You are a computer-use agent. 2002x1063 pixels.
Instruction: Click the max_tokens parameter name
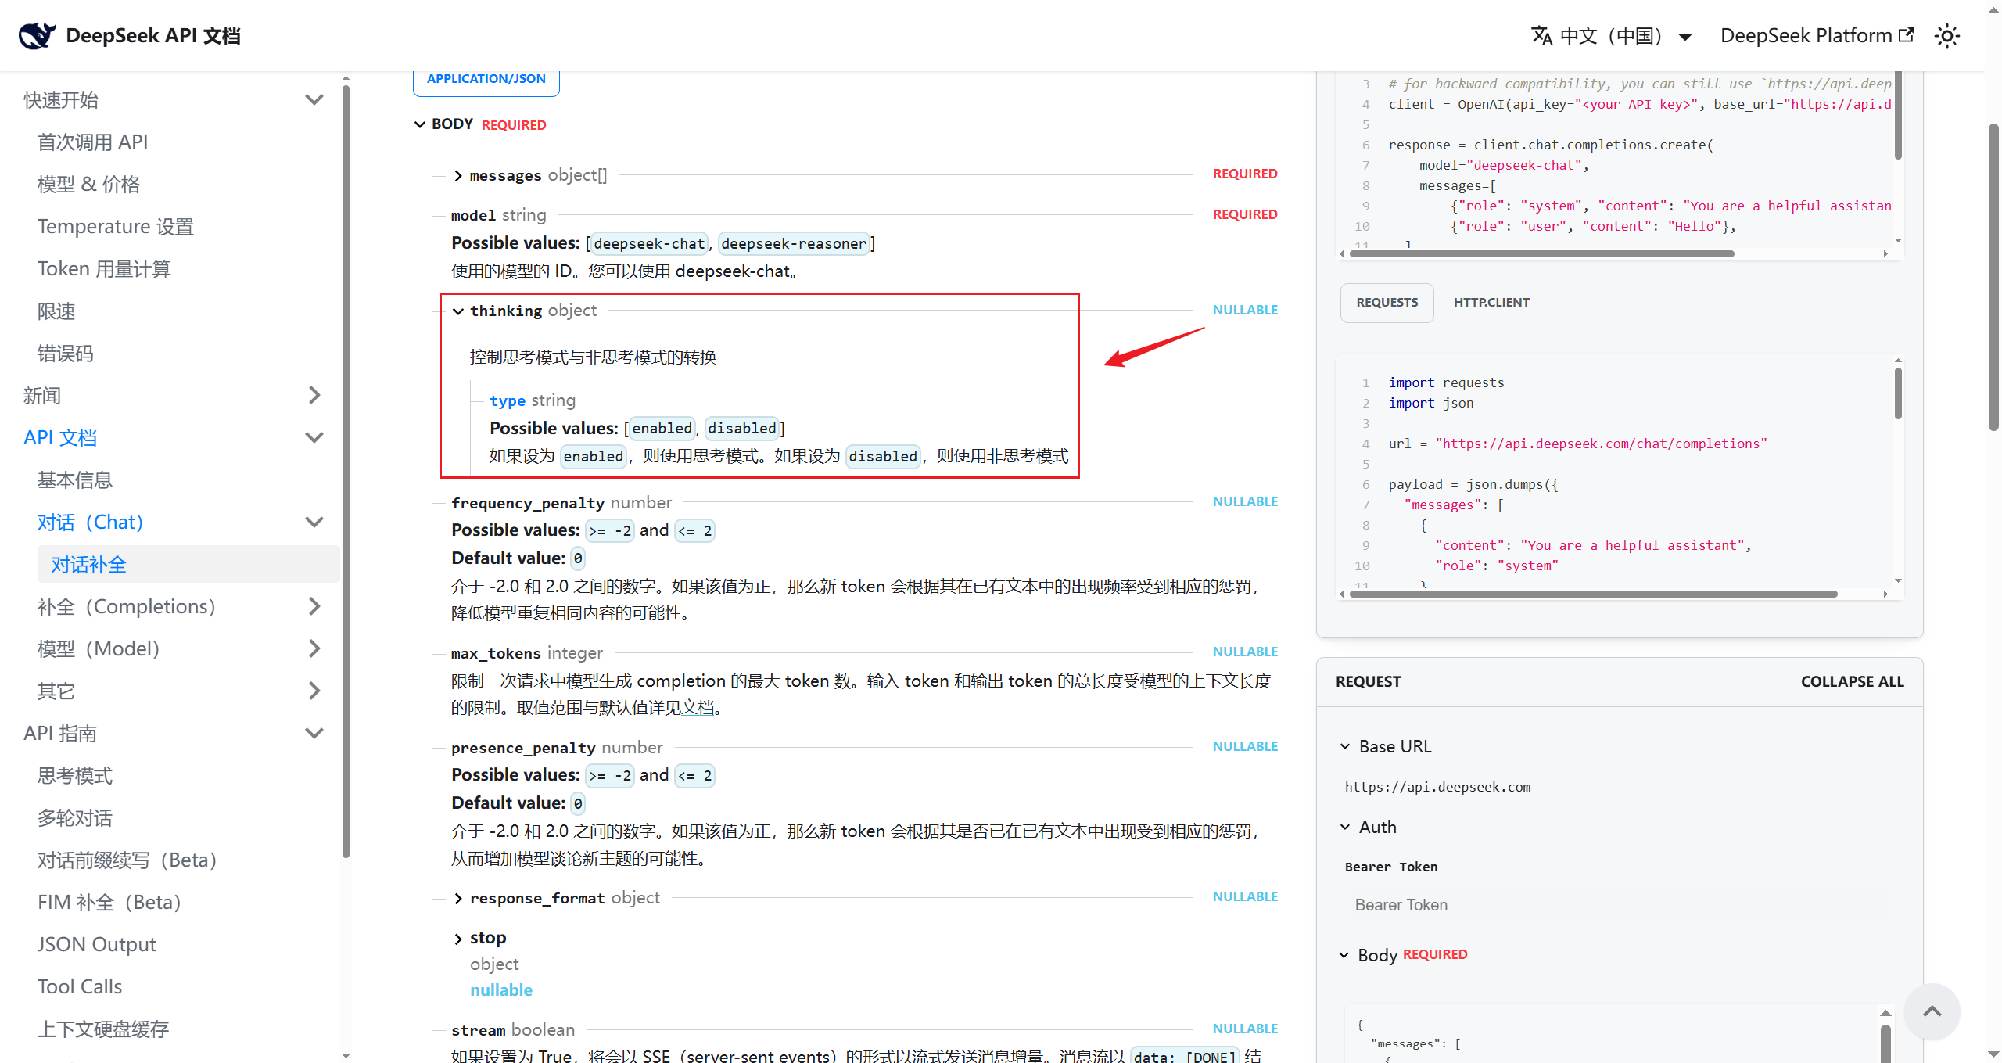click(496, 653)
